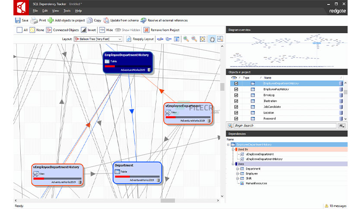Select the Department table node in diagram
The height and width of the screenshot is (209, 361).
click(137, 173)
